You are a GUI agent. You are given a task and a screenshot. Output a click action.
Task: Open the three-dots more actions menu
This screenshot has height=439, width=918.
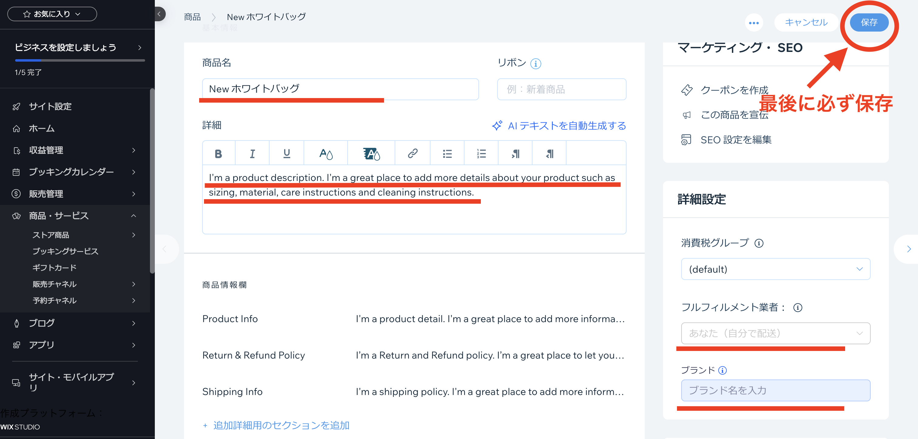coord(754,23)
